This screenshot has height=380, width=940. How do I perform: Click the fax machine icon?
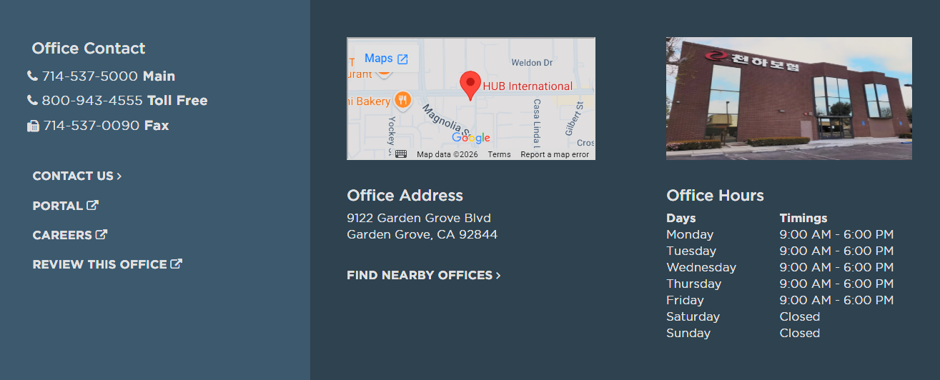pyautogui.click(x=33, y=126)
